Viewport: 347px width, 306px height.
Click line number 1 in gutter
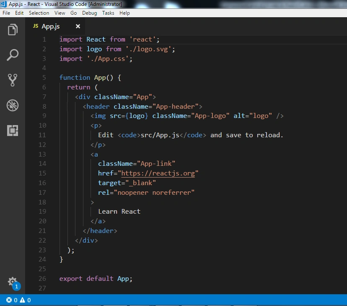tap(44, 39)
